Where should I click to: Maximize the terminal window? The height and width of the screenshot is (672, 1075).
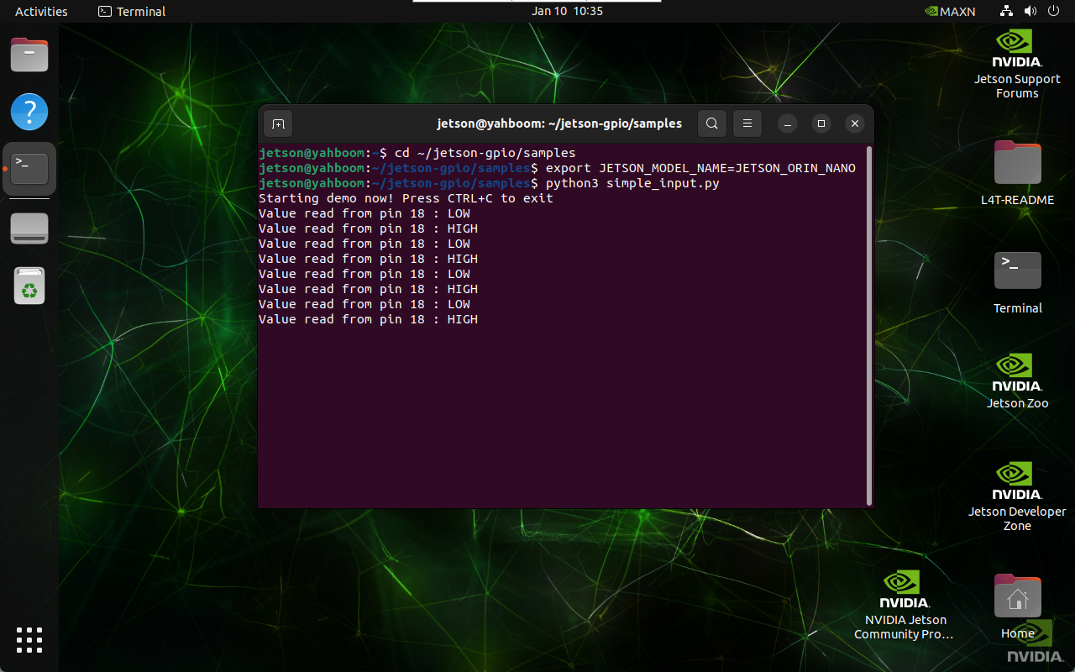[x=821, y=123]
